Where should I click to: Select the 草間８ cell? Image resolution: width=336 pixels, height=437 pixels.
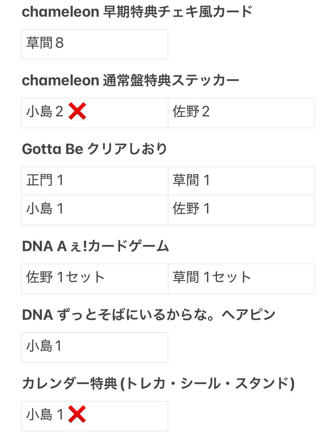coord(95,44)
